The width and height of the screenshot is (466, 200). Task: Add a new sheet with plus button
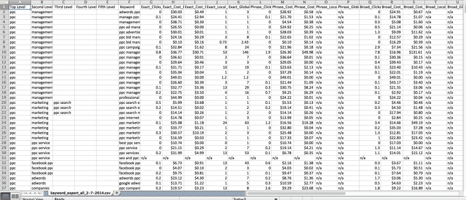[117, 193]
